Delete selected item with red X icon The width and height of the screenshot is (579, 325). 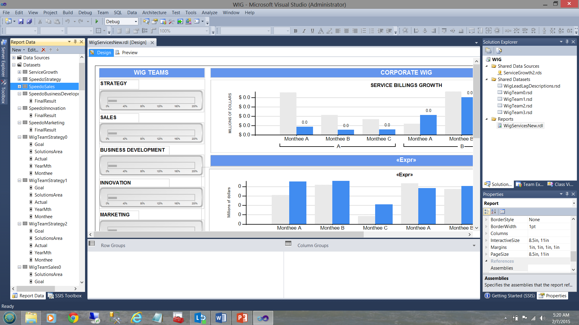tap(43, 50)
